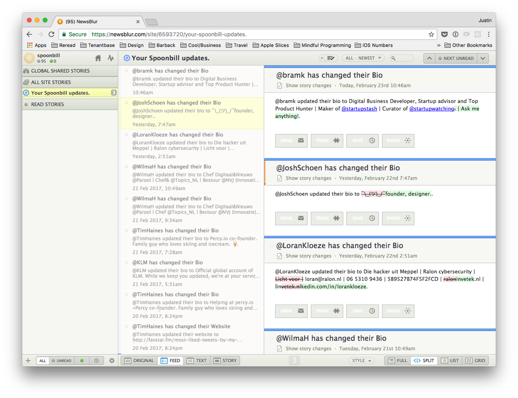Image resolution: width=518 pixels, height=398 pixels.
Task: Expand hidden bookmarks chevron
Action: tap(439, 45)
